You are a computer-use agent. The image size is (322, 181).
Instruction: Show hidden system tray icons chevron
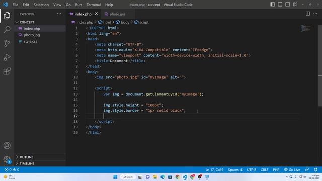click(x=287, y=177)
